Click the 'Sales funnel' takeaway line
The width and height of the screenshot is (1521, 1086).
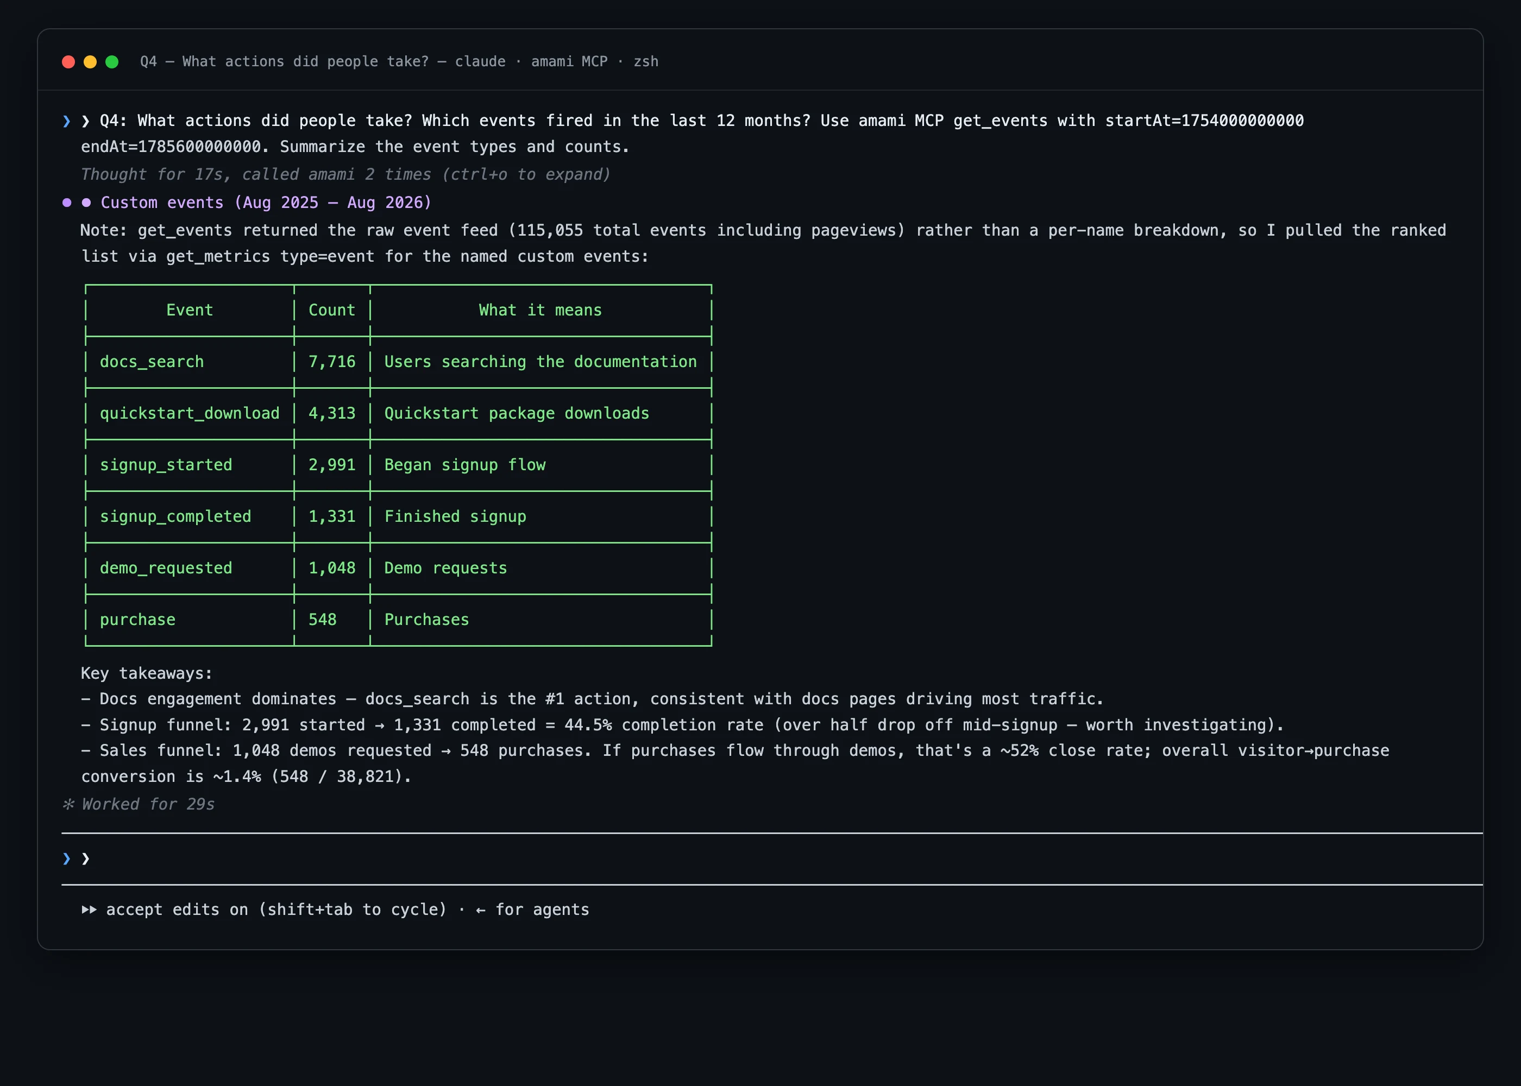(735, 750)
